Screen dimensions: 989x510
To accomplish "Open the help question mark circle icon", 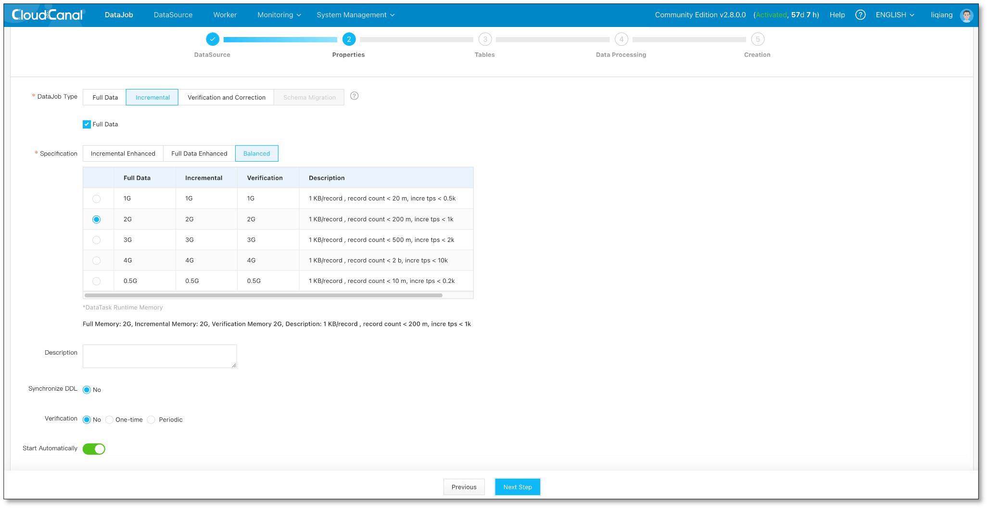I will coord(861,14).
